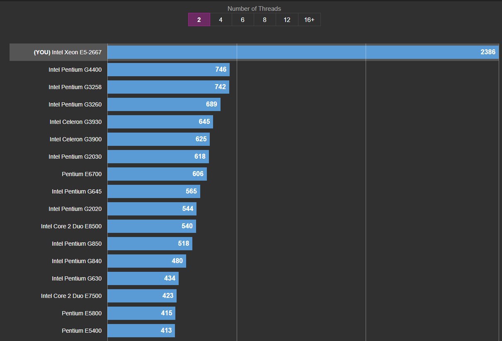502x341 pixels.
Task: Select the 'Intel Celeron G3900' label
Action: click(x=75, y=139)
